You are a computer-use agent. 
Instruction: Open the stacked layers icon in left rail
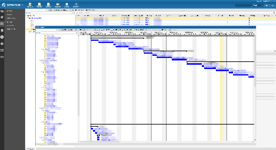point(2,30)
